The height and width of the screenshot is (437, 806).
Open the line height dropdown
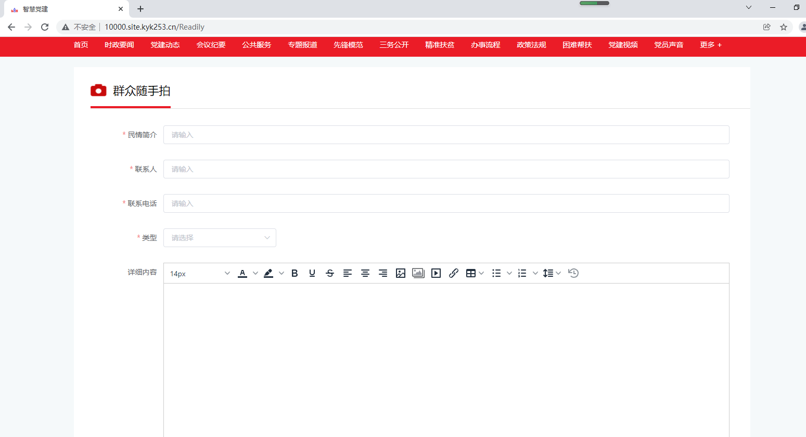[552, 273]
